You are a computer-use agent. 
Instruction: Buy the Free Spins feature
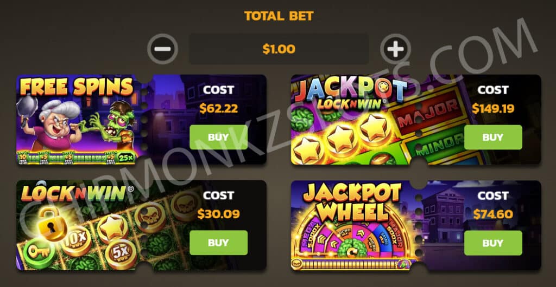tap(218, 137)
